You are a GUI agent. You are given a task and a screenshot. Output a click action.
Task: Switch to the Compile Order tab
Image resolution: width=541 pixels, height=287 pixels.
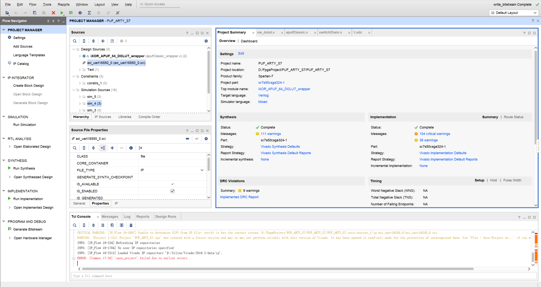(x=149, y=117)
